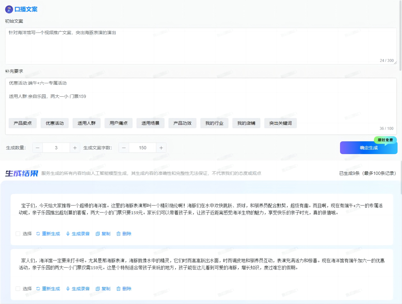Tick the 选择 checkbox on first result
402x304 pixels.
click(x=18, y=234)
